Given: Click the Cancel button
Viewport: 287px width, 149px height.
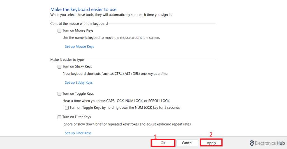Looking at the screenshot, I should pyautogui.click(x=187, y=143).
